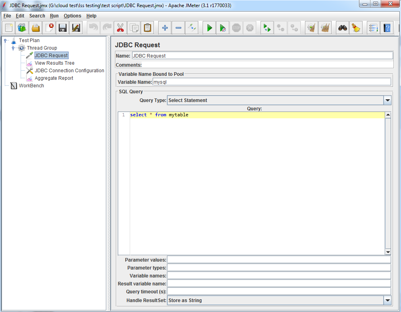Select Thread Group in the tree
This screenshot has height=312, width=401.
[42, 48]
